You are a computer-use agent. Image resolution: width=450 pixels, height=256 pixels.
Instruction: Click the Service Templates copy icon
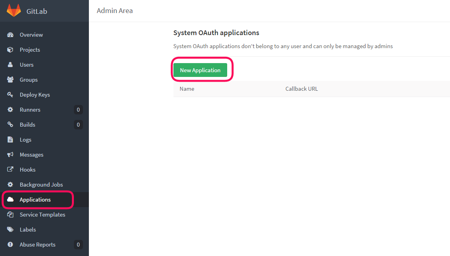point(10,215)
